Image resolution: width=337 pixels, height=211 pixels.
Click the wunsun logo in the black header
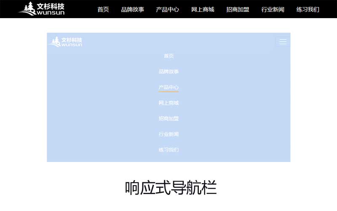click(42, 9)
